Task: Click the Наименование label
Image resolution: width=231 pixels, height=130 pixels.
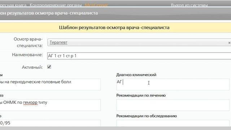Action: click(x=27, y=55)
